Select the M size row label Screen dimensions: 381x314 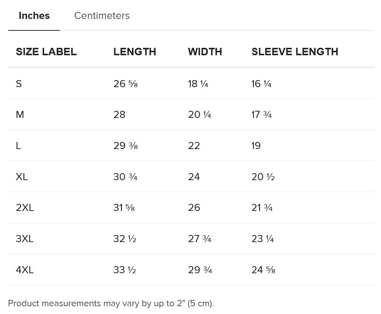20,115
